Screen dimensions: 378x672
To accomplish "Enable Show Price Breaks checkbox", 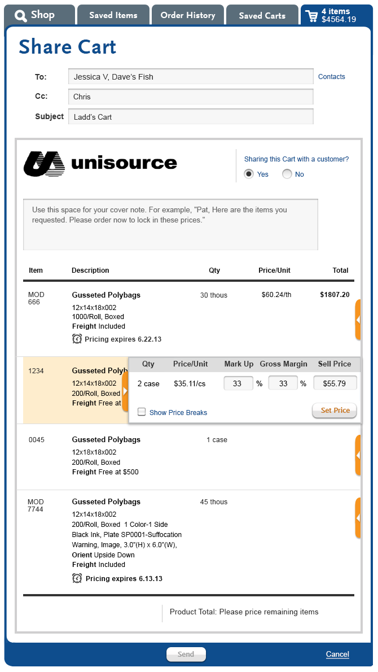I will pyautogui.click(x=141, y=412).
